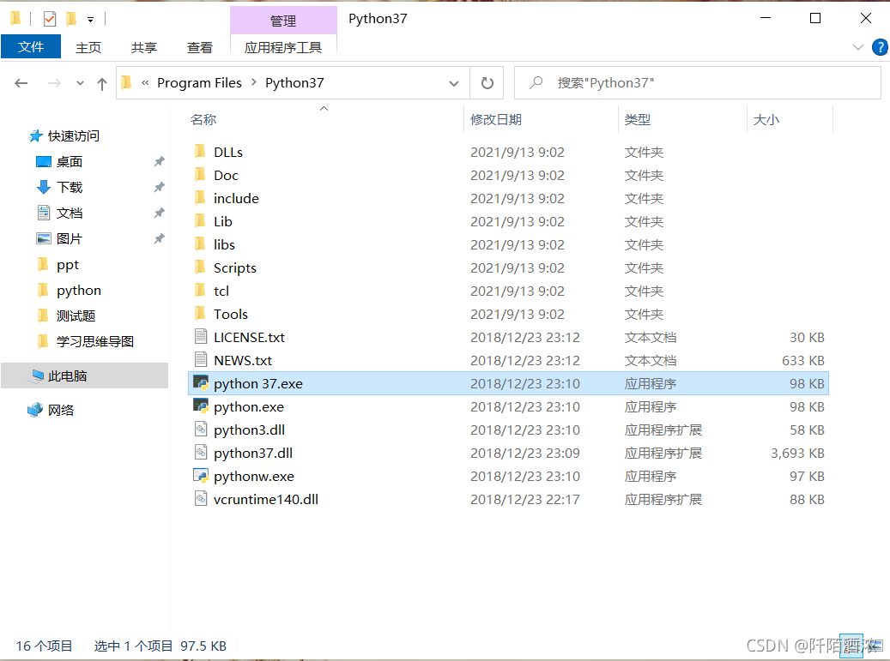Select the python37.dll file icon
The width and height of the screenshot is (890, 661).
[200, 453]
